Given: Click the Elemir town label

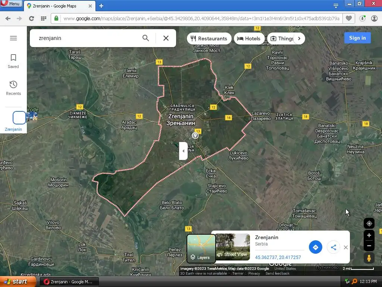Looking at the screenshot, I should tap(131, 73).
